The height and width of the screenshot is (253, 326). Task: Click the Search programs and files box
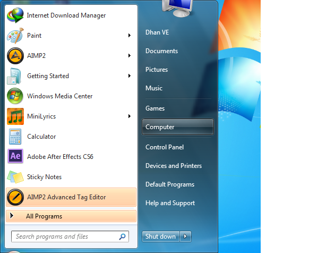tap(70, 237)
